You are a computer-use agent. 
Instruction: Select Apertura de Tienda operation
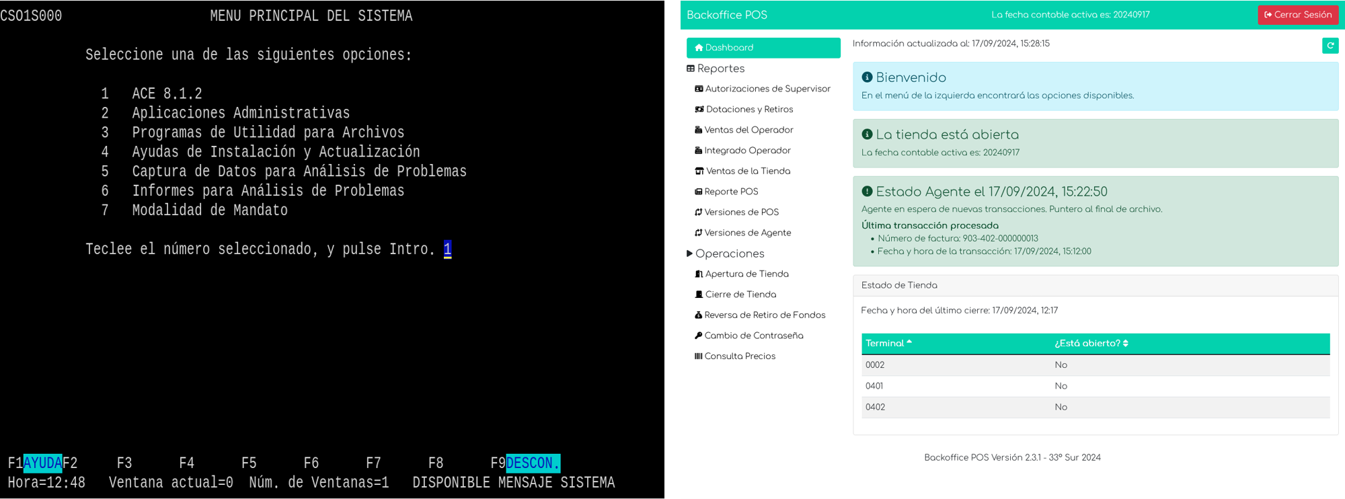click(746, 274)
